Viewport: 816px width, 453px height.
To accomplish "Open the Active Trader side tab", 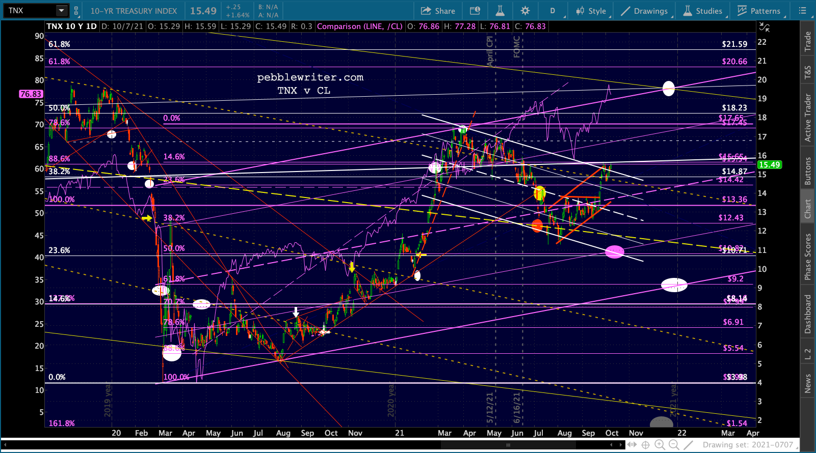I will pos(808,118).
